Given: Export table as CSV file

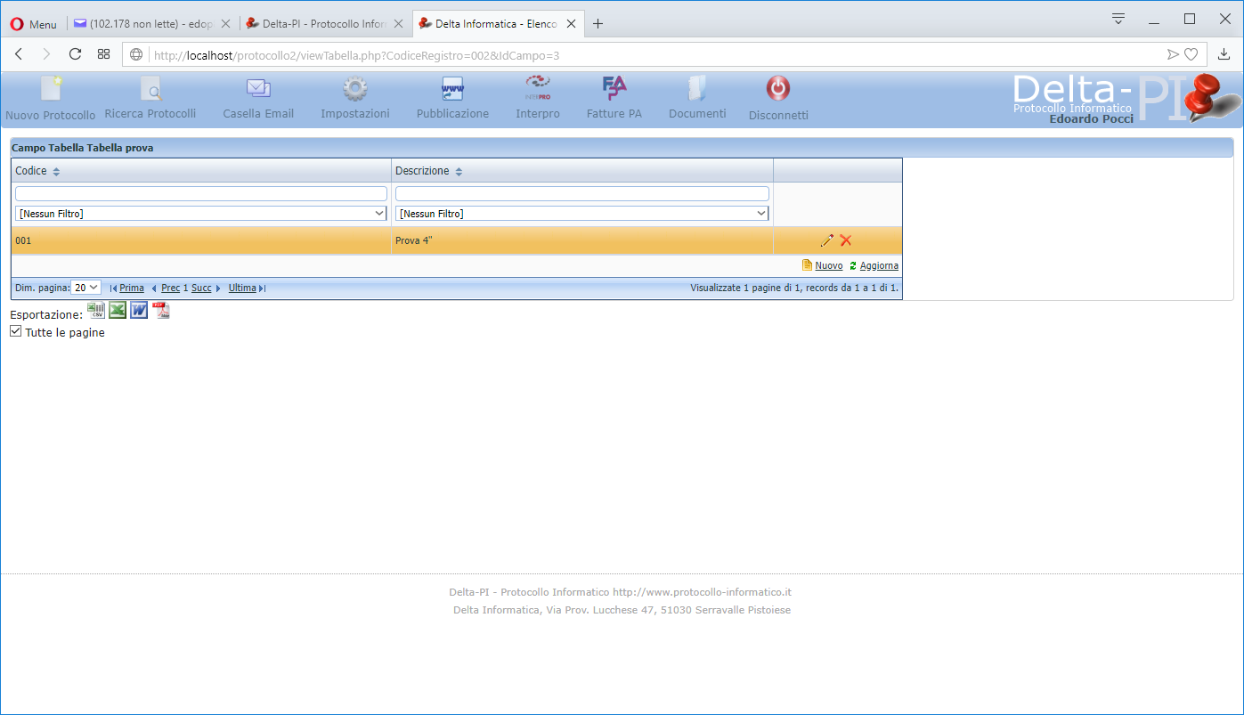Looking at the screenshot, I should point(95,310).
